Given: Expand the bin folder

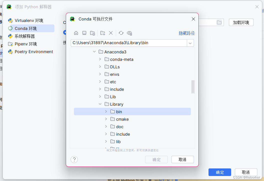Looking at the screenshot, I should coord(106,111).
